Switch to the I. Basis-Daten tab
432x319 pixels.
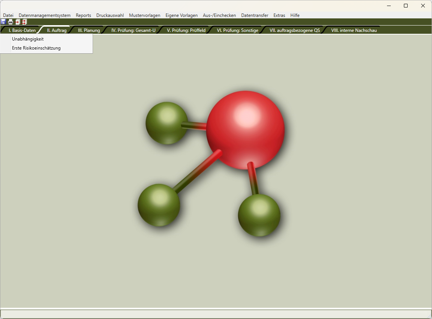[x=22, y=30]
